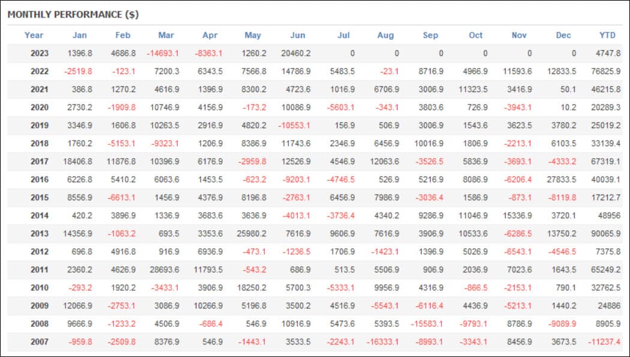This screenshot has width=630, height=357.
Task: Select the 2011 March value 28693.6
Action: pos(165,270)
